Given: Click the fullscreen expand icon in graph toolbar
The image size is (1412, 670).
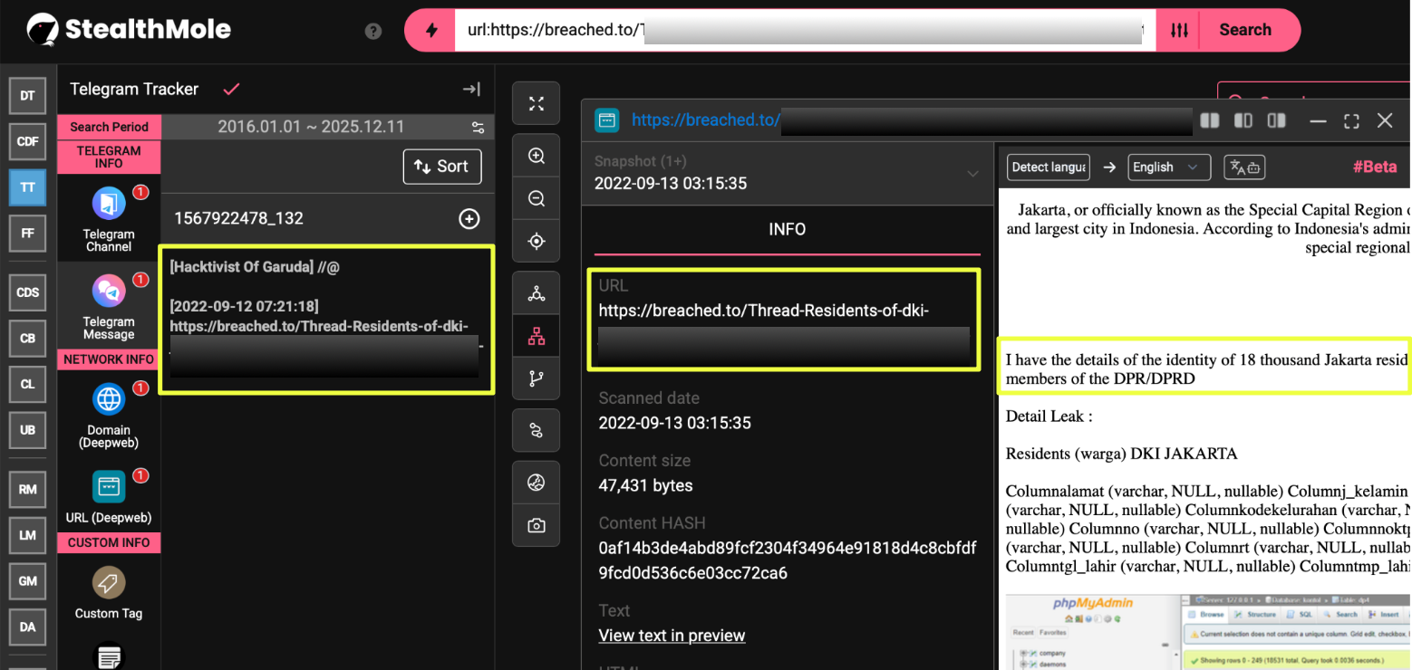Looking at the screenshot, I should click(537, 104).
